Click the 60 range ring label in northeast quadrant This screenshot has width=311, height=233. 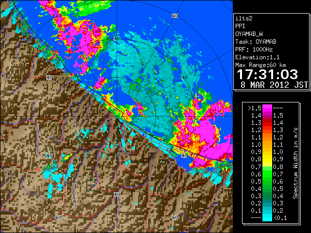[x=175, y=16]
